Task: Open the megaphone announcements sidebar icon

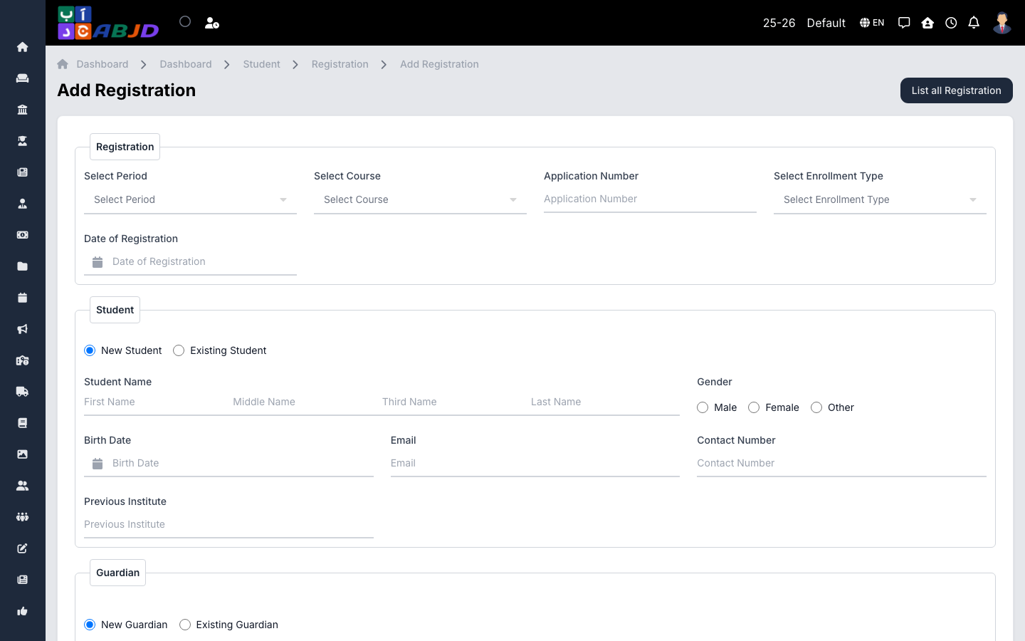Action: tap(22, 329)
